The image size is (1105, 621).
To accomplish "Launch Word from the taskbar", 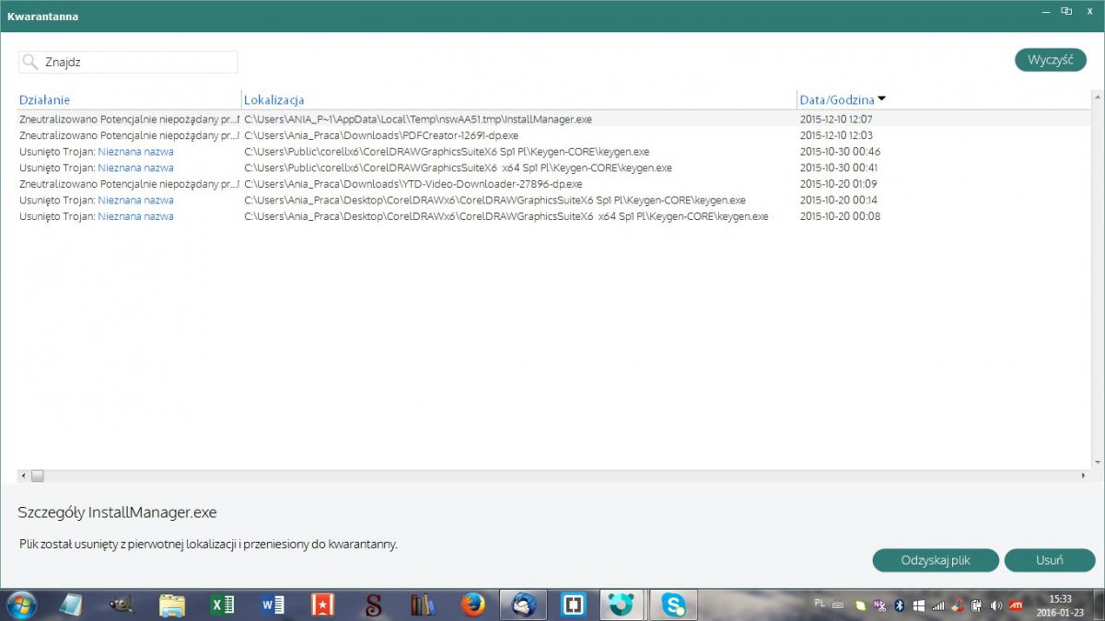I will pos(273,604).
